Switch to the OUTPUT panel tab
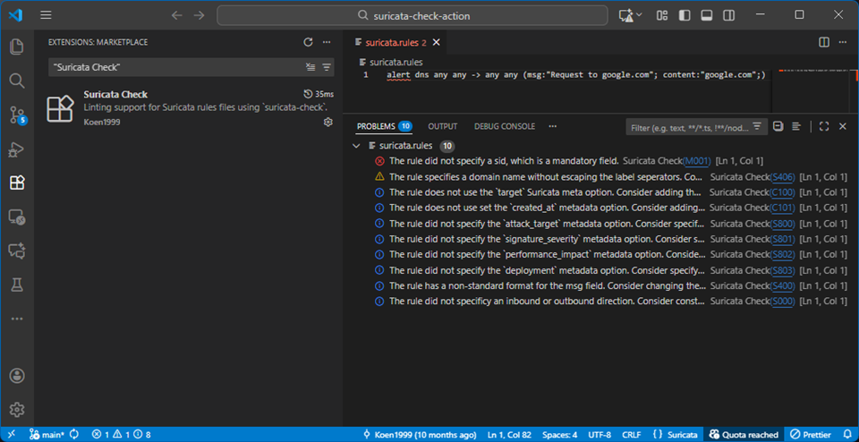The width and height of the screenshot is (859, 442). click(443, 126)
